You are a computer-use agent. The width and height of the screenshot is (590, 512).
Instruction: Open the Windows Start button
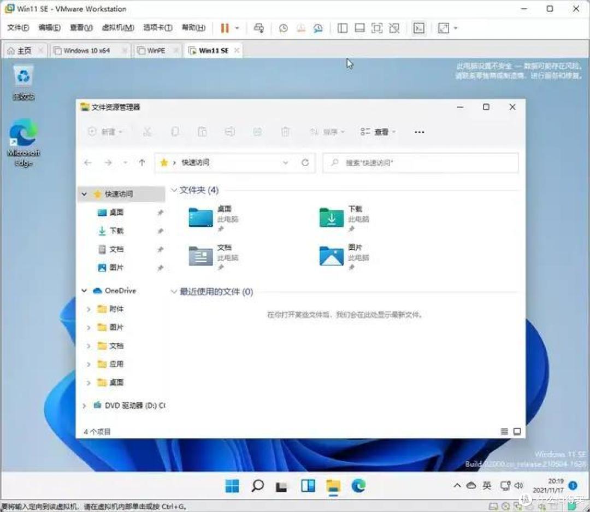click(232, 486)
